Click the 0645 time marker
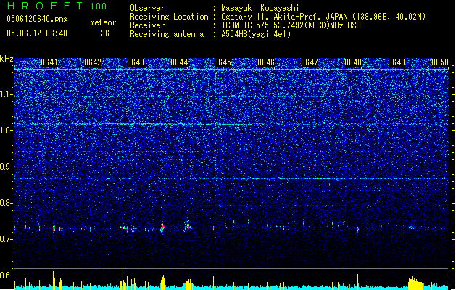Screen dimensions: 456x290 pos(223,62)
